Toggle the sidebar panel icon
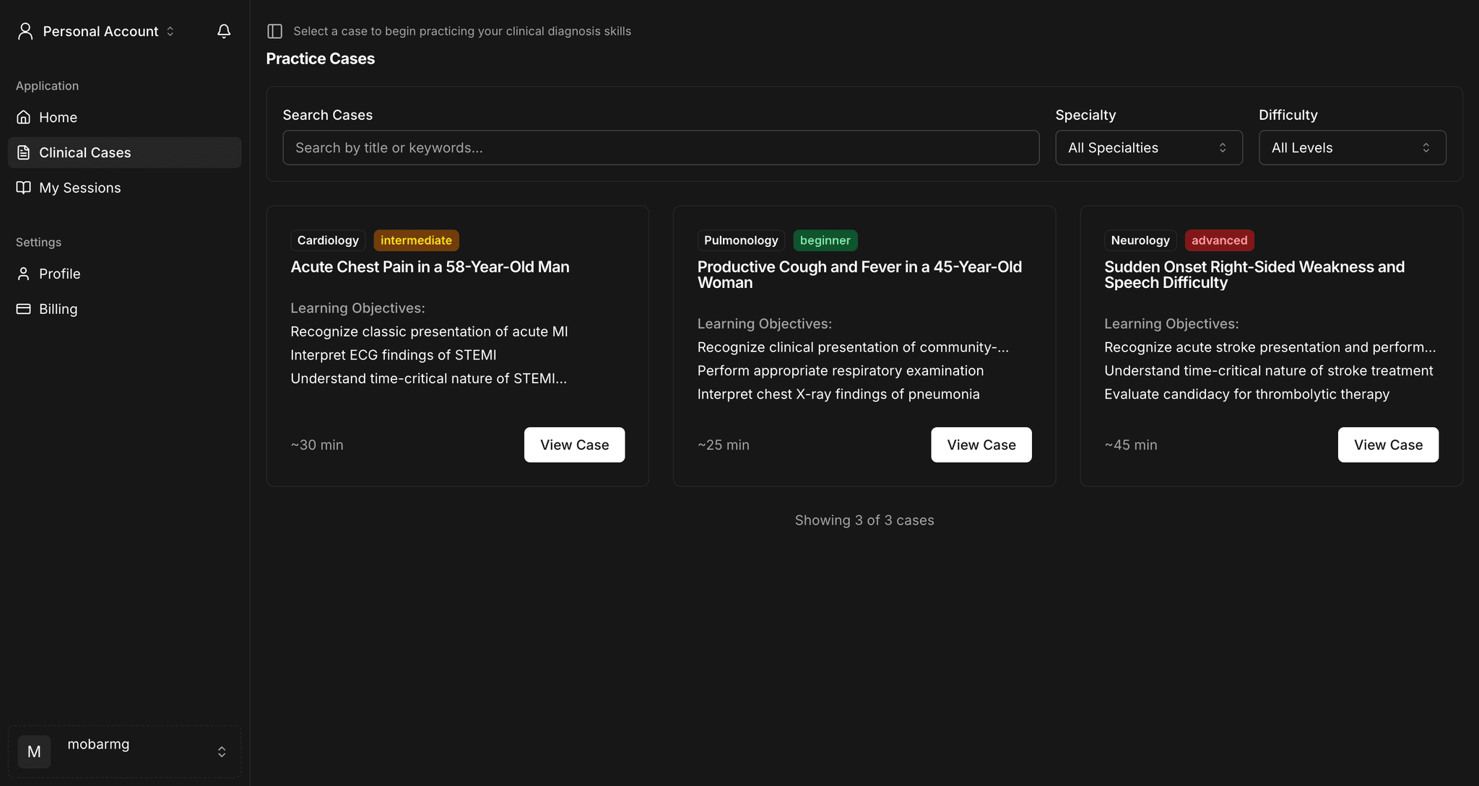Image resolution: width=1479 pixels, height=786 pixels. (274, 31)
